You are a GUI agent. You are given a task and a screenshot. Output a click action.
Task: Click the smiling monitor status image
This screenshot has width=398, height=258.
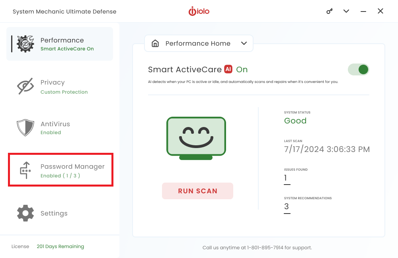click(196, 138)
